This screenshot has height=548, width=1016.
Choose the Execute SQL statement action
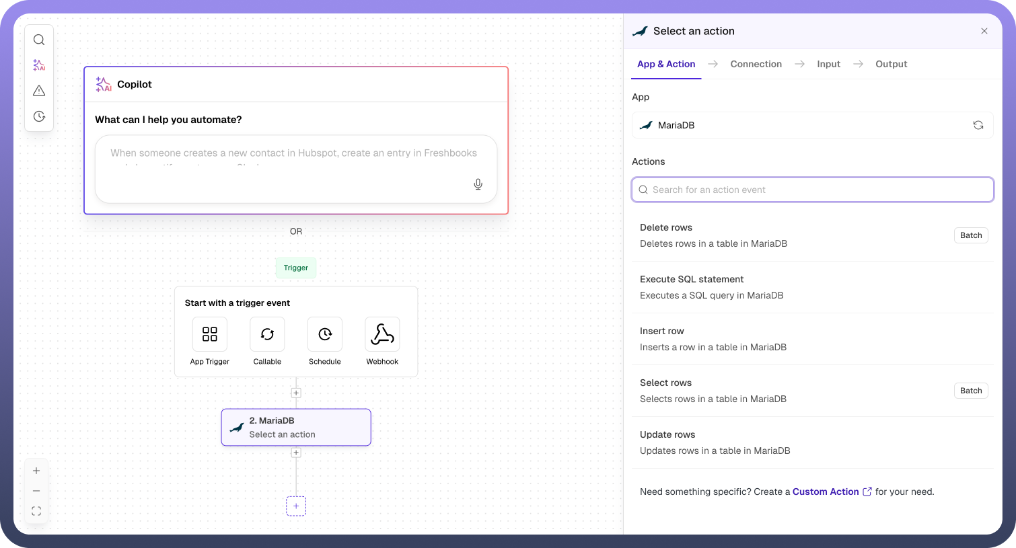coord(813,287)
